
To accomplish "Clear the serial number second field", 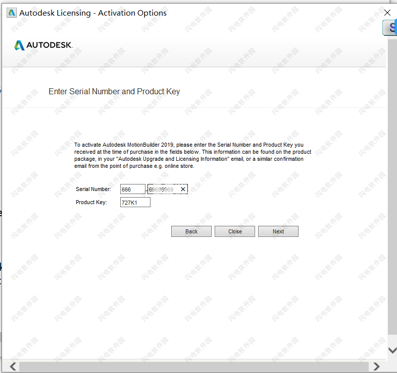I will (x=183, y=189).
